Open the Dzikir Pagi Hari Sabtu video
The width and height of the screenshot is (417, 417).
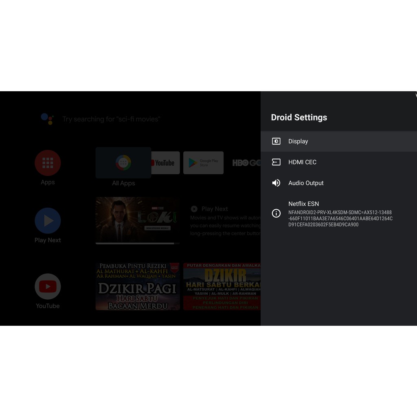point(137,286)
